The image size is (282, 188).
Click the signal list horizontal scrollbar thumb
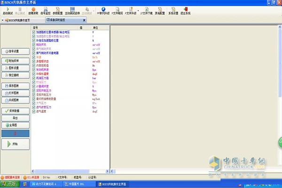point(62,171)
